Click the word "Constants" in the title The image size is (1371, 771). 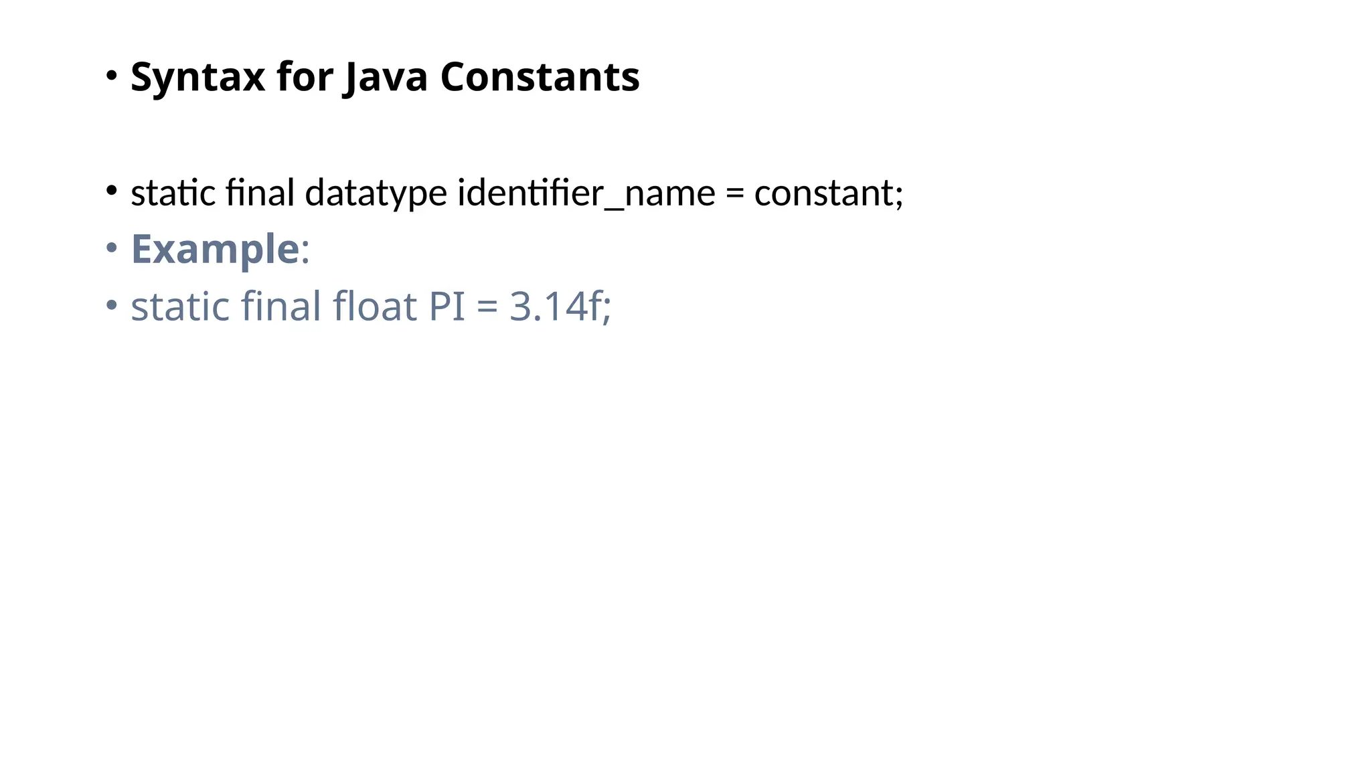[540, 76]
